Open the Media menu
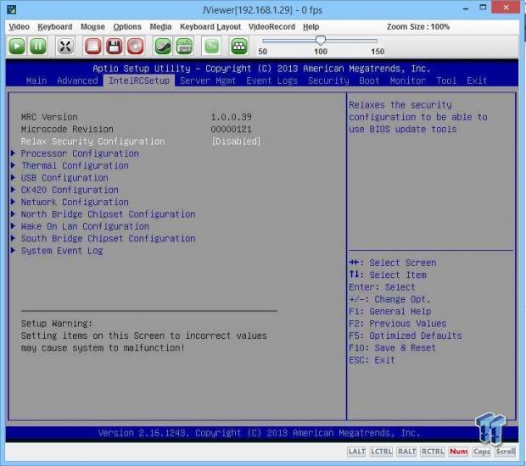This screenshot has width=526, height=466. (x=160, y=26)
